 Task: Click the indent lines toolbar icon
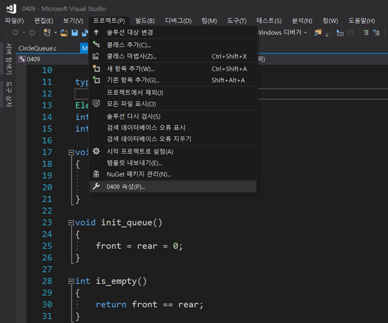[366, 32]
